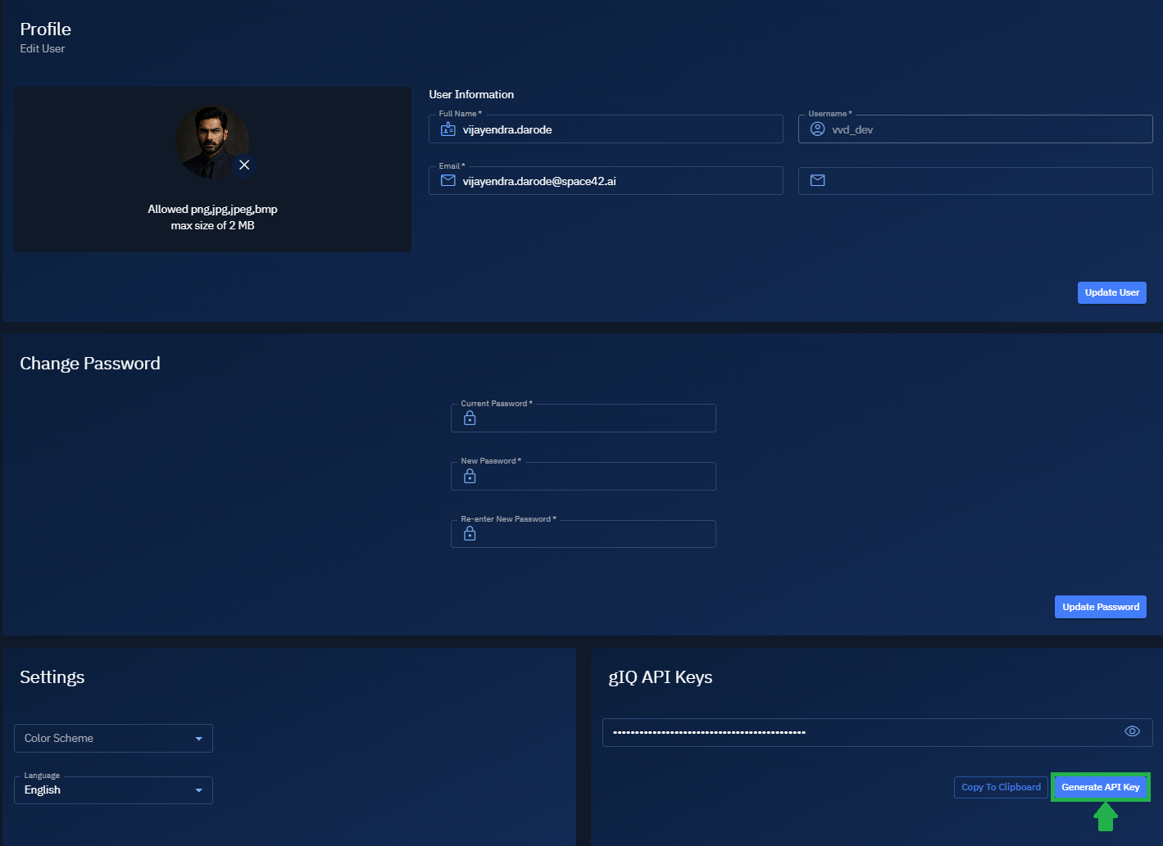Click the Full Name input field
This screenshot has width=1163, height=846.
(x=615, y=129)
